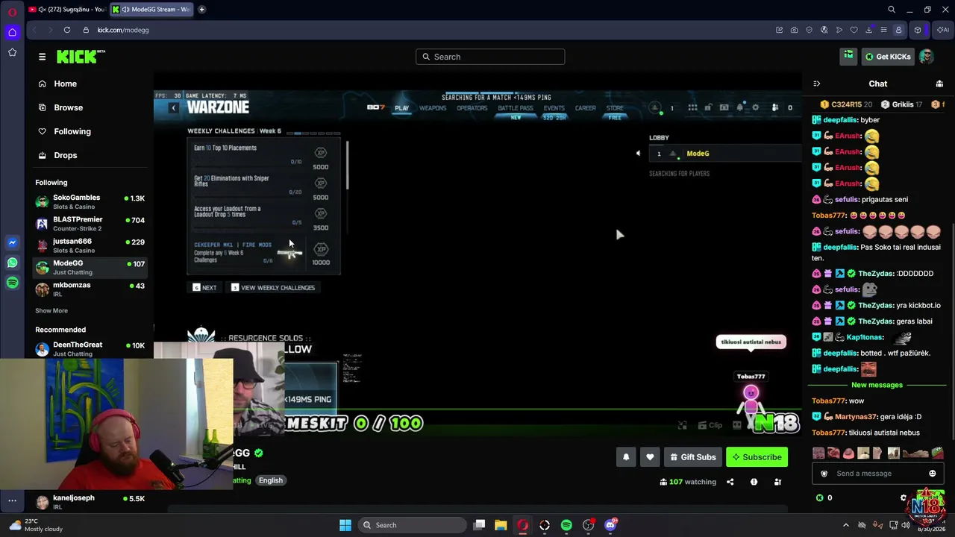Open Messenger in the Opera sidebar
955x537 pixels.
tap(12, 242)
